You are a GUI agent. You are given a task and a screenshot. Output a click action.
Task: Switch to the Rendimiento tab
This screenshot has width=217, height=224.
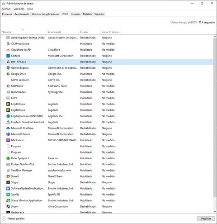point(22,14)
